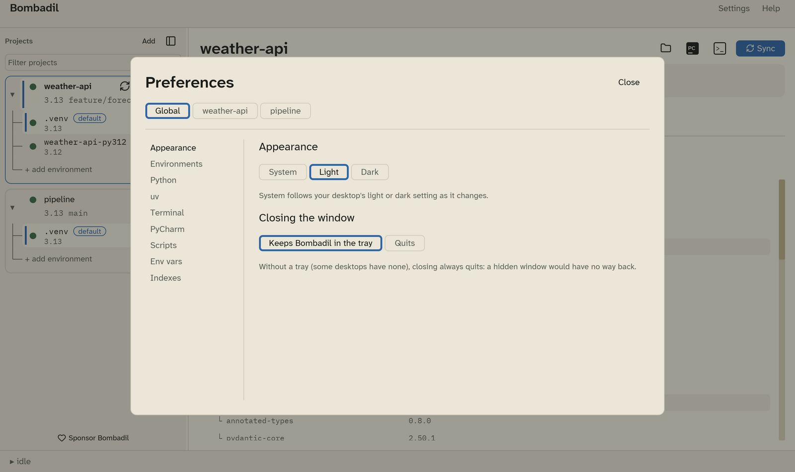Open the Appearance preferences section
Image resolution: width=795 pixels, height=472 pixels.
click(x=173, y=148)
